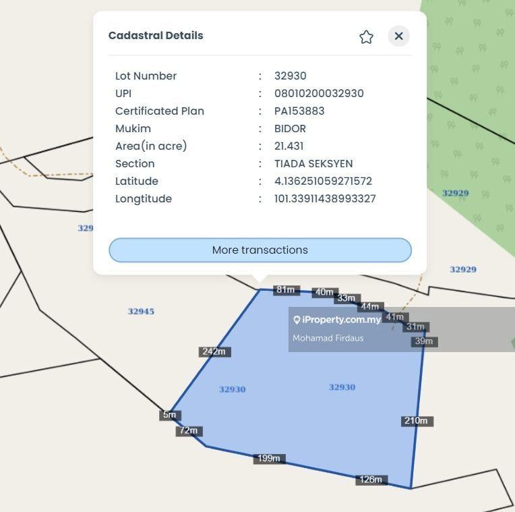This screenshot has width=515, height=512.
Task: Open More transactions
Action: click(260, 250)
